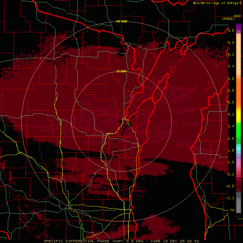Select the 8.2 scale value
Image resolution: width=243 pixels, height=243 pixels.
click(231, 54)
